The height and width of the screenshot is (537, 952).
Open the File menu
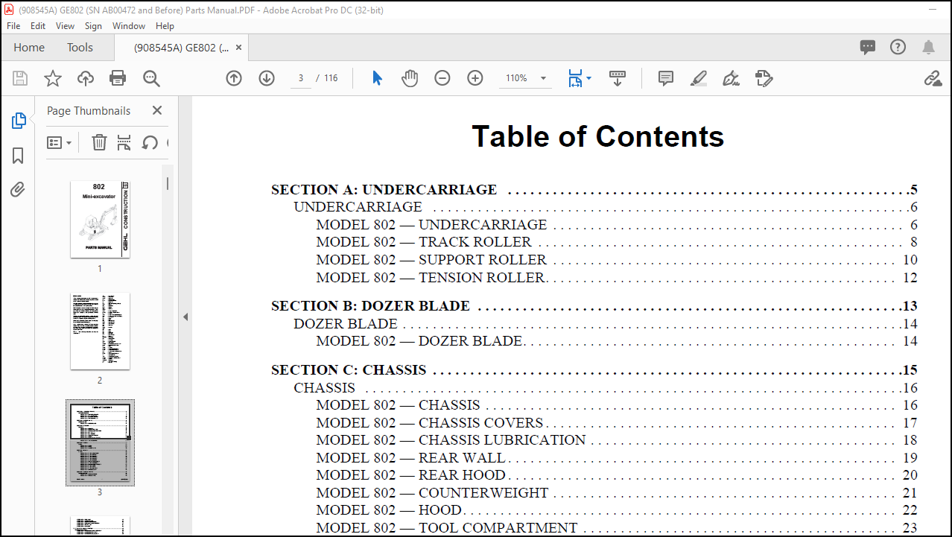click(13, 25)
